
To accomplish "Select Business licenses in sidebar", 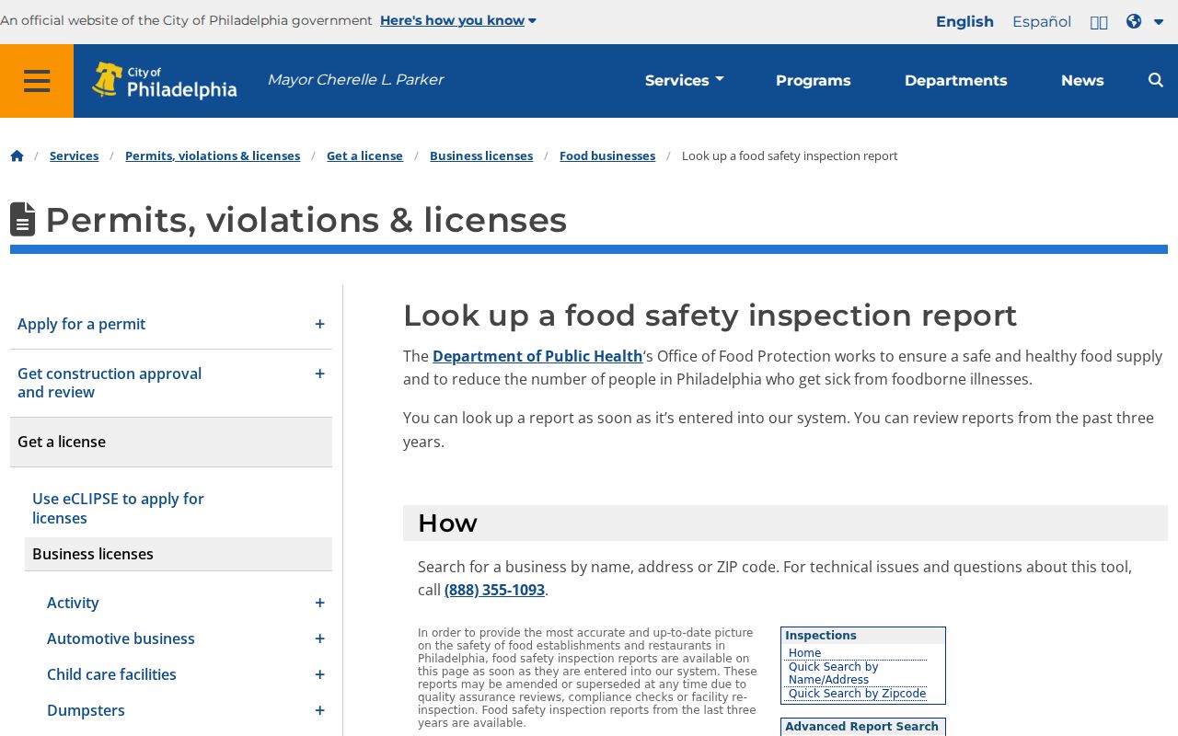I will pos(179,554).
